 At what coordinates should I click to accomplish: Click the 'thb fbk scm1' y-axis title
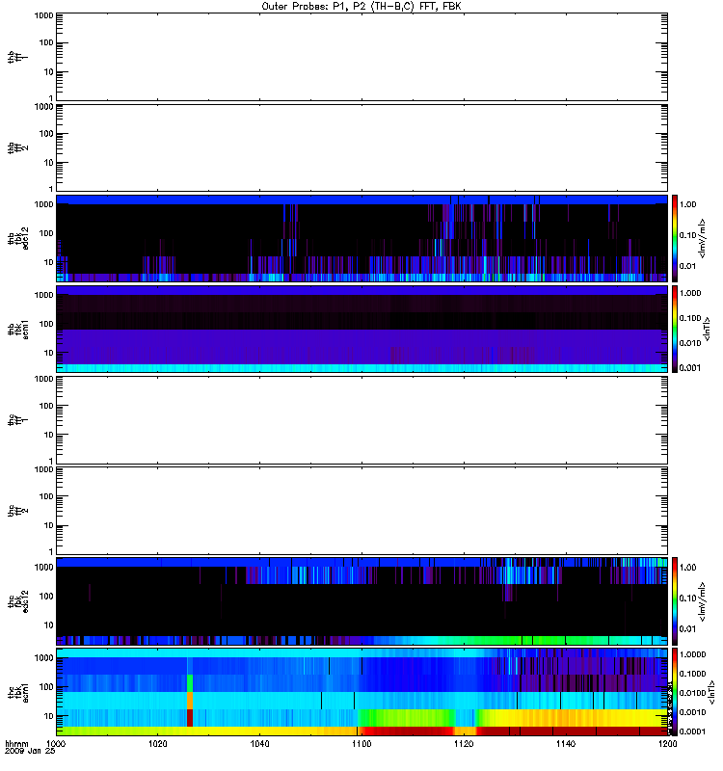point(17,329)
